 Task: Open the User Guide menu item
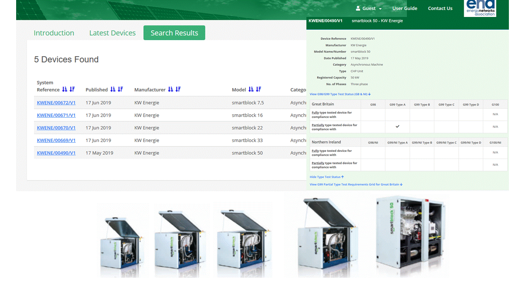point(405,8)
